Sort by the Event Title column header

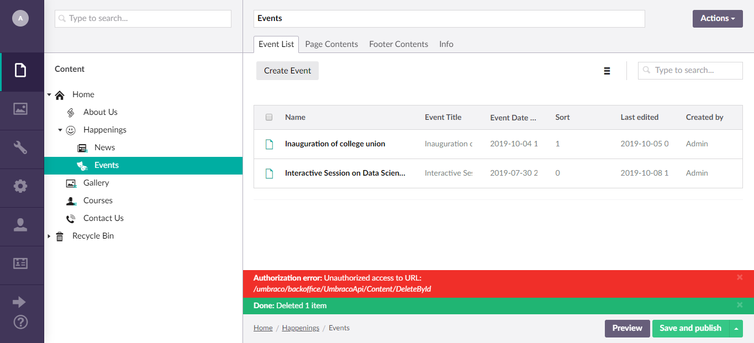[x=443, y=117]
